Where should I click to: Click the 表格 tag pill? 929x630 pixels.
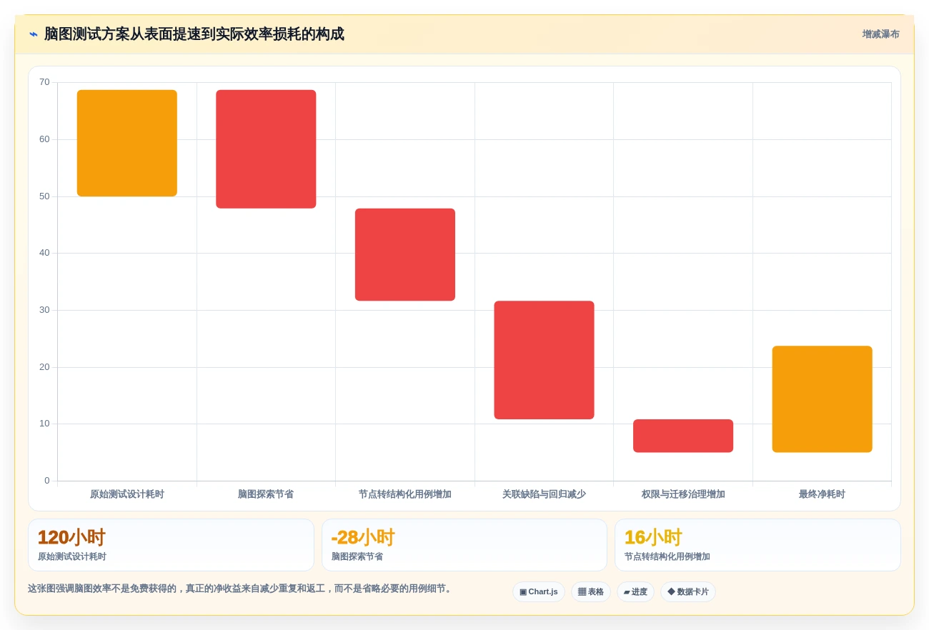pyautogui.click(x=590, y=591)
